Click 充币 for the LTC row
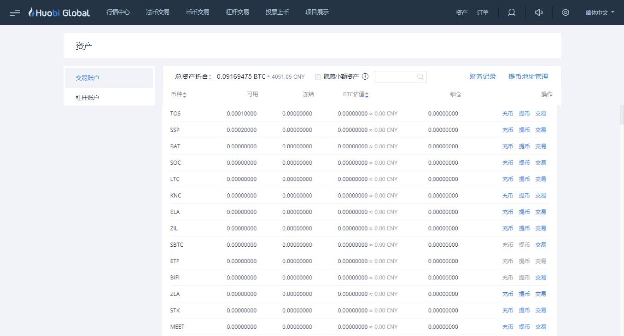The image size is (624, 336). (507, 179)
